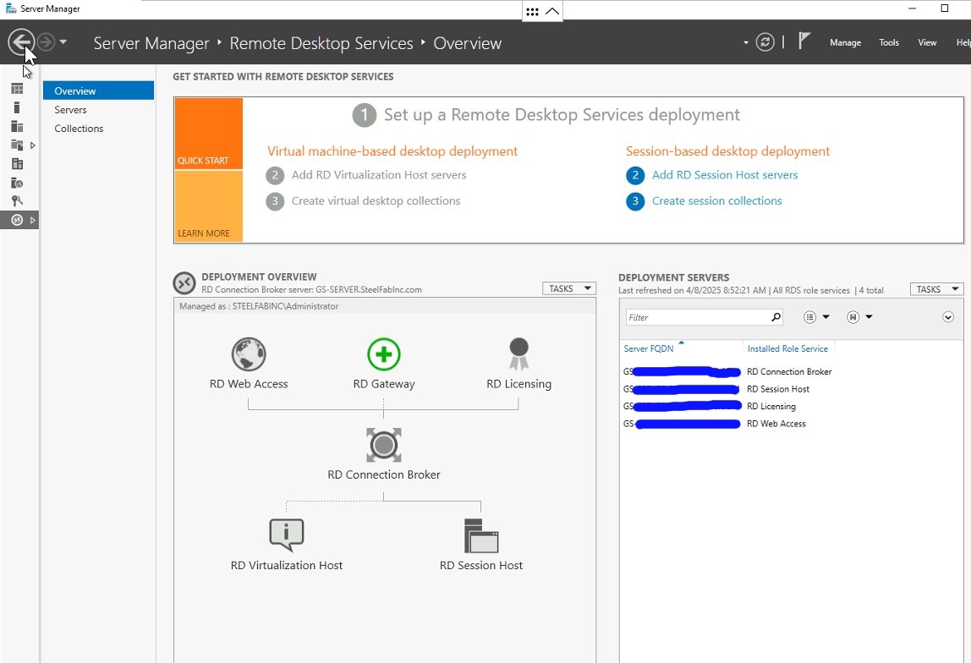The image size is (971, 663).
Task: Select the Remote Desktop Services sidebar icon
Action: pyautogui.click(x=17, y=220)
